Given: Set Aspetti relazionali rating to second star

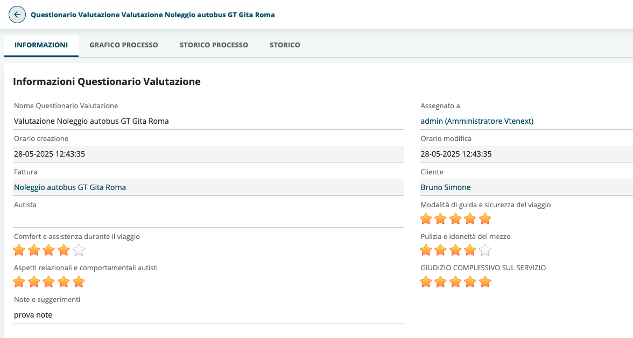Looking at the screenshot, I should (x=34, y=282).
